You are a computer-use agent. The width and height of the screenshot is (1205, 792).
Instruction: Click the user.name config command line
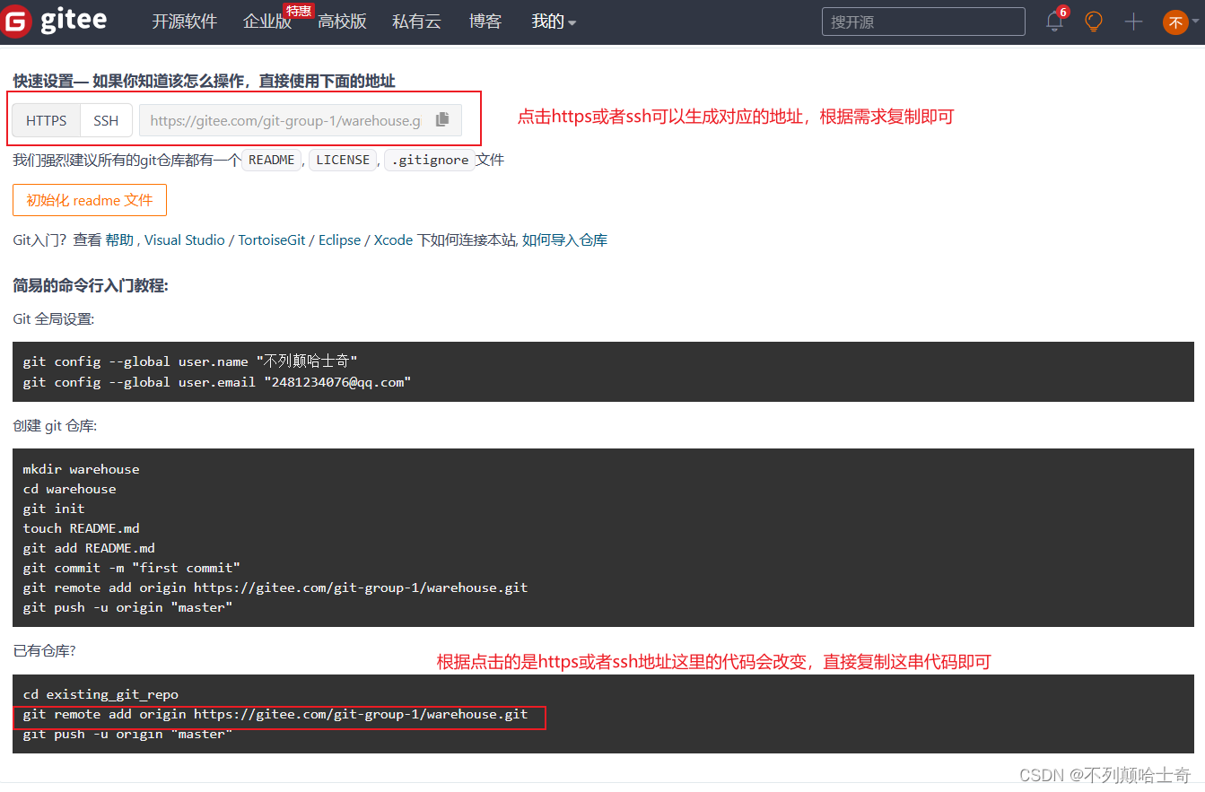coord(190,361)
